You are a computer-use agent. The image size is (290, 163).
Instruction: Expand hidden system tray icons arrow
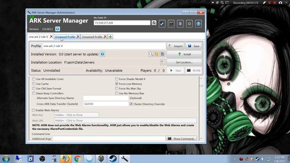[x=235, y=159]
